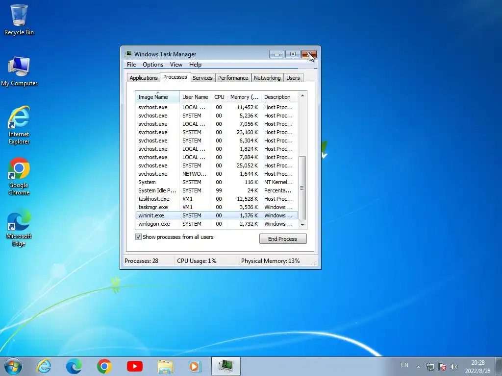Viewport: 502px width, 376px height.
Task: Select svchost.exe row owned by NETWO...
Action: click(217, 174)
